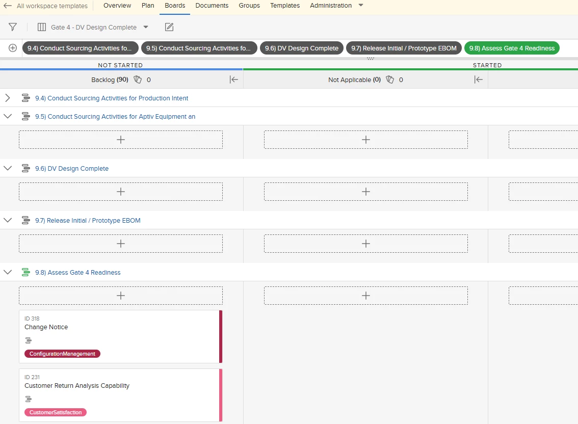This screenshot has height=424, width=578.
Task: Click the drag handle below the swimlane chips
Action: point(371,59)
